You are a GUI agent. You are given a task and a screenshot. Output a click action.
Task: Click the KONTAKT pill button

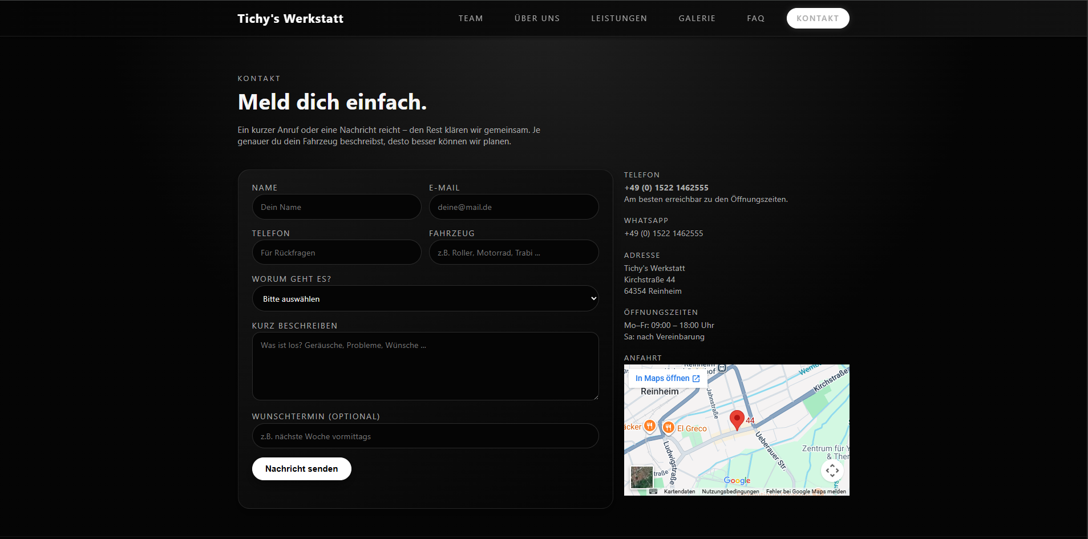pyautogui.click(x=818, y=18)
